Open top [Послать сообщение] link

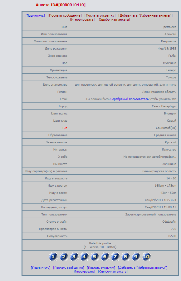tap(65, 16)
